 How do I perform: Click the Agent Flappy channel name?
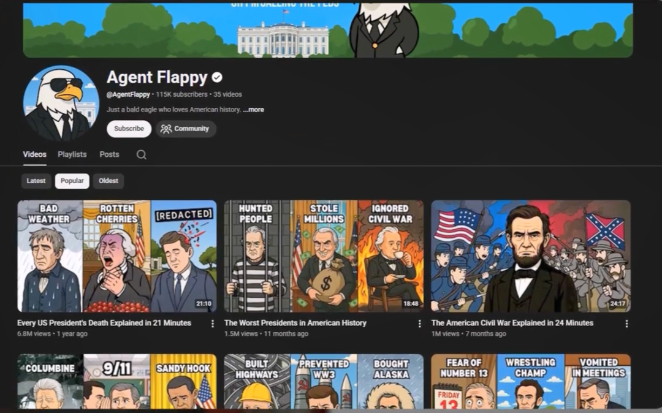coord(157,78)
